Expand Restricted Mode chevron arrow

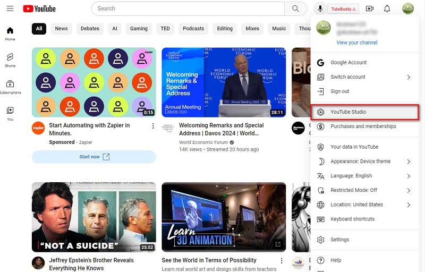click(x=409, y=191)
